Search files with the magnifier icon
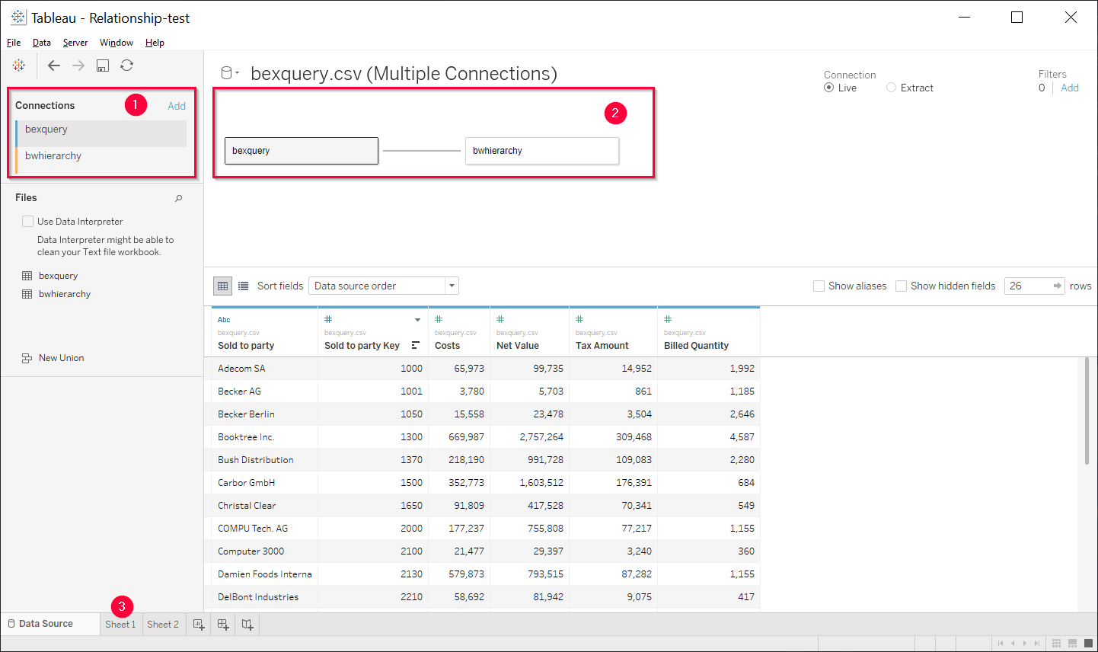This screenshot has height=652, width=1098. [x=179, y=198]
